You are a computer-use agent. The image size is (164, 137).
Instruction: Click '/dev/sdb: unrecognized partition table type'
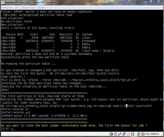click(x=37, y=15)
